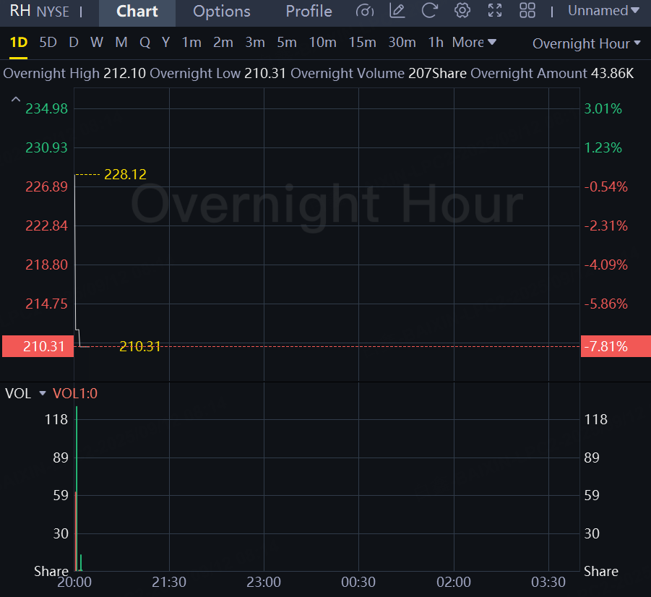Image resolution: width=651 pixels, height=597 pixels.
Task: Select the 1m interval
Action: coord(191,43)
